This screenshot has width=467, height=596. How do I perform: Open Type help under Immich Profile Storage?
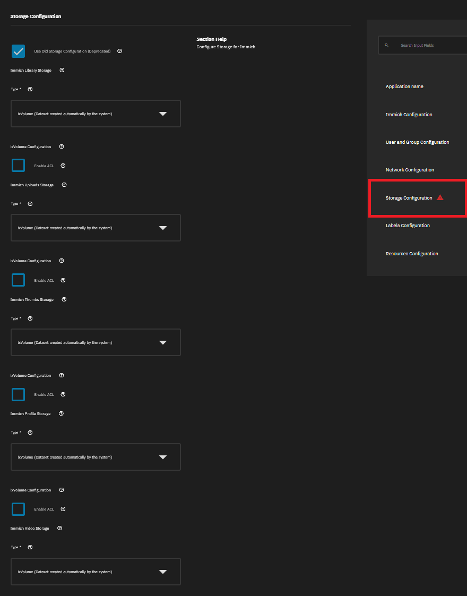(30, 433)
